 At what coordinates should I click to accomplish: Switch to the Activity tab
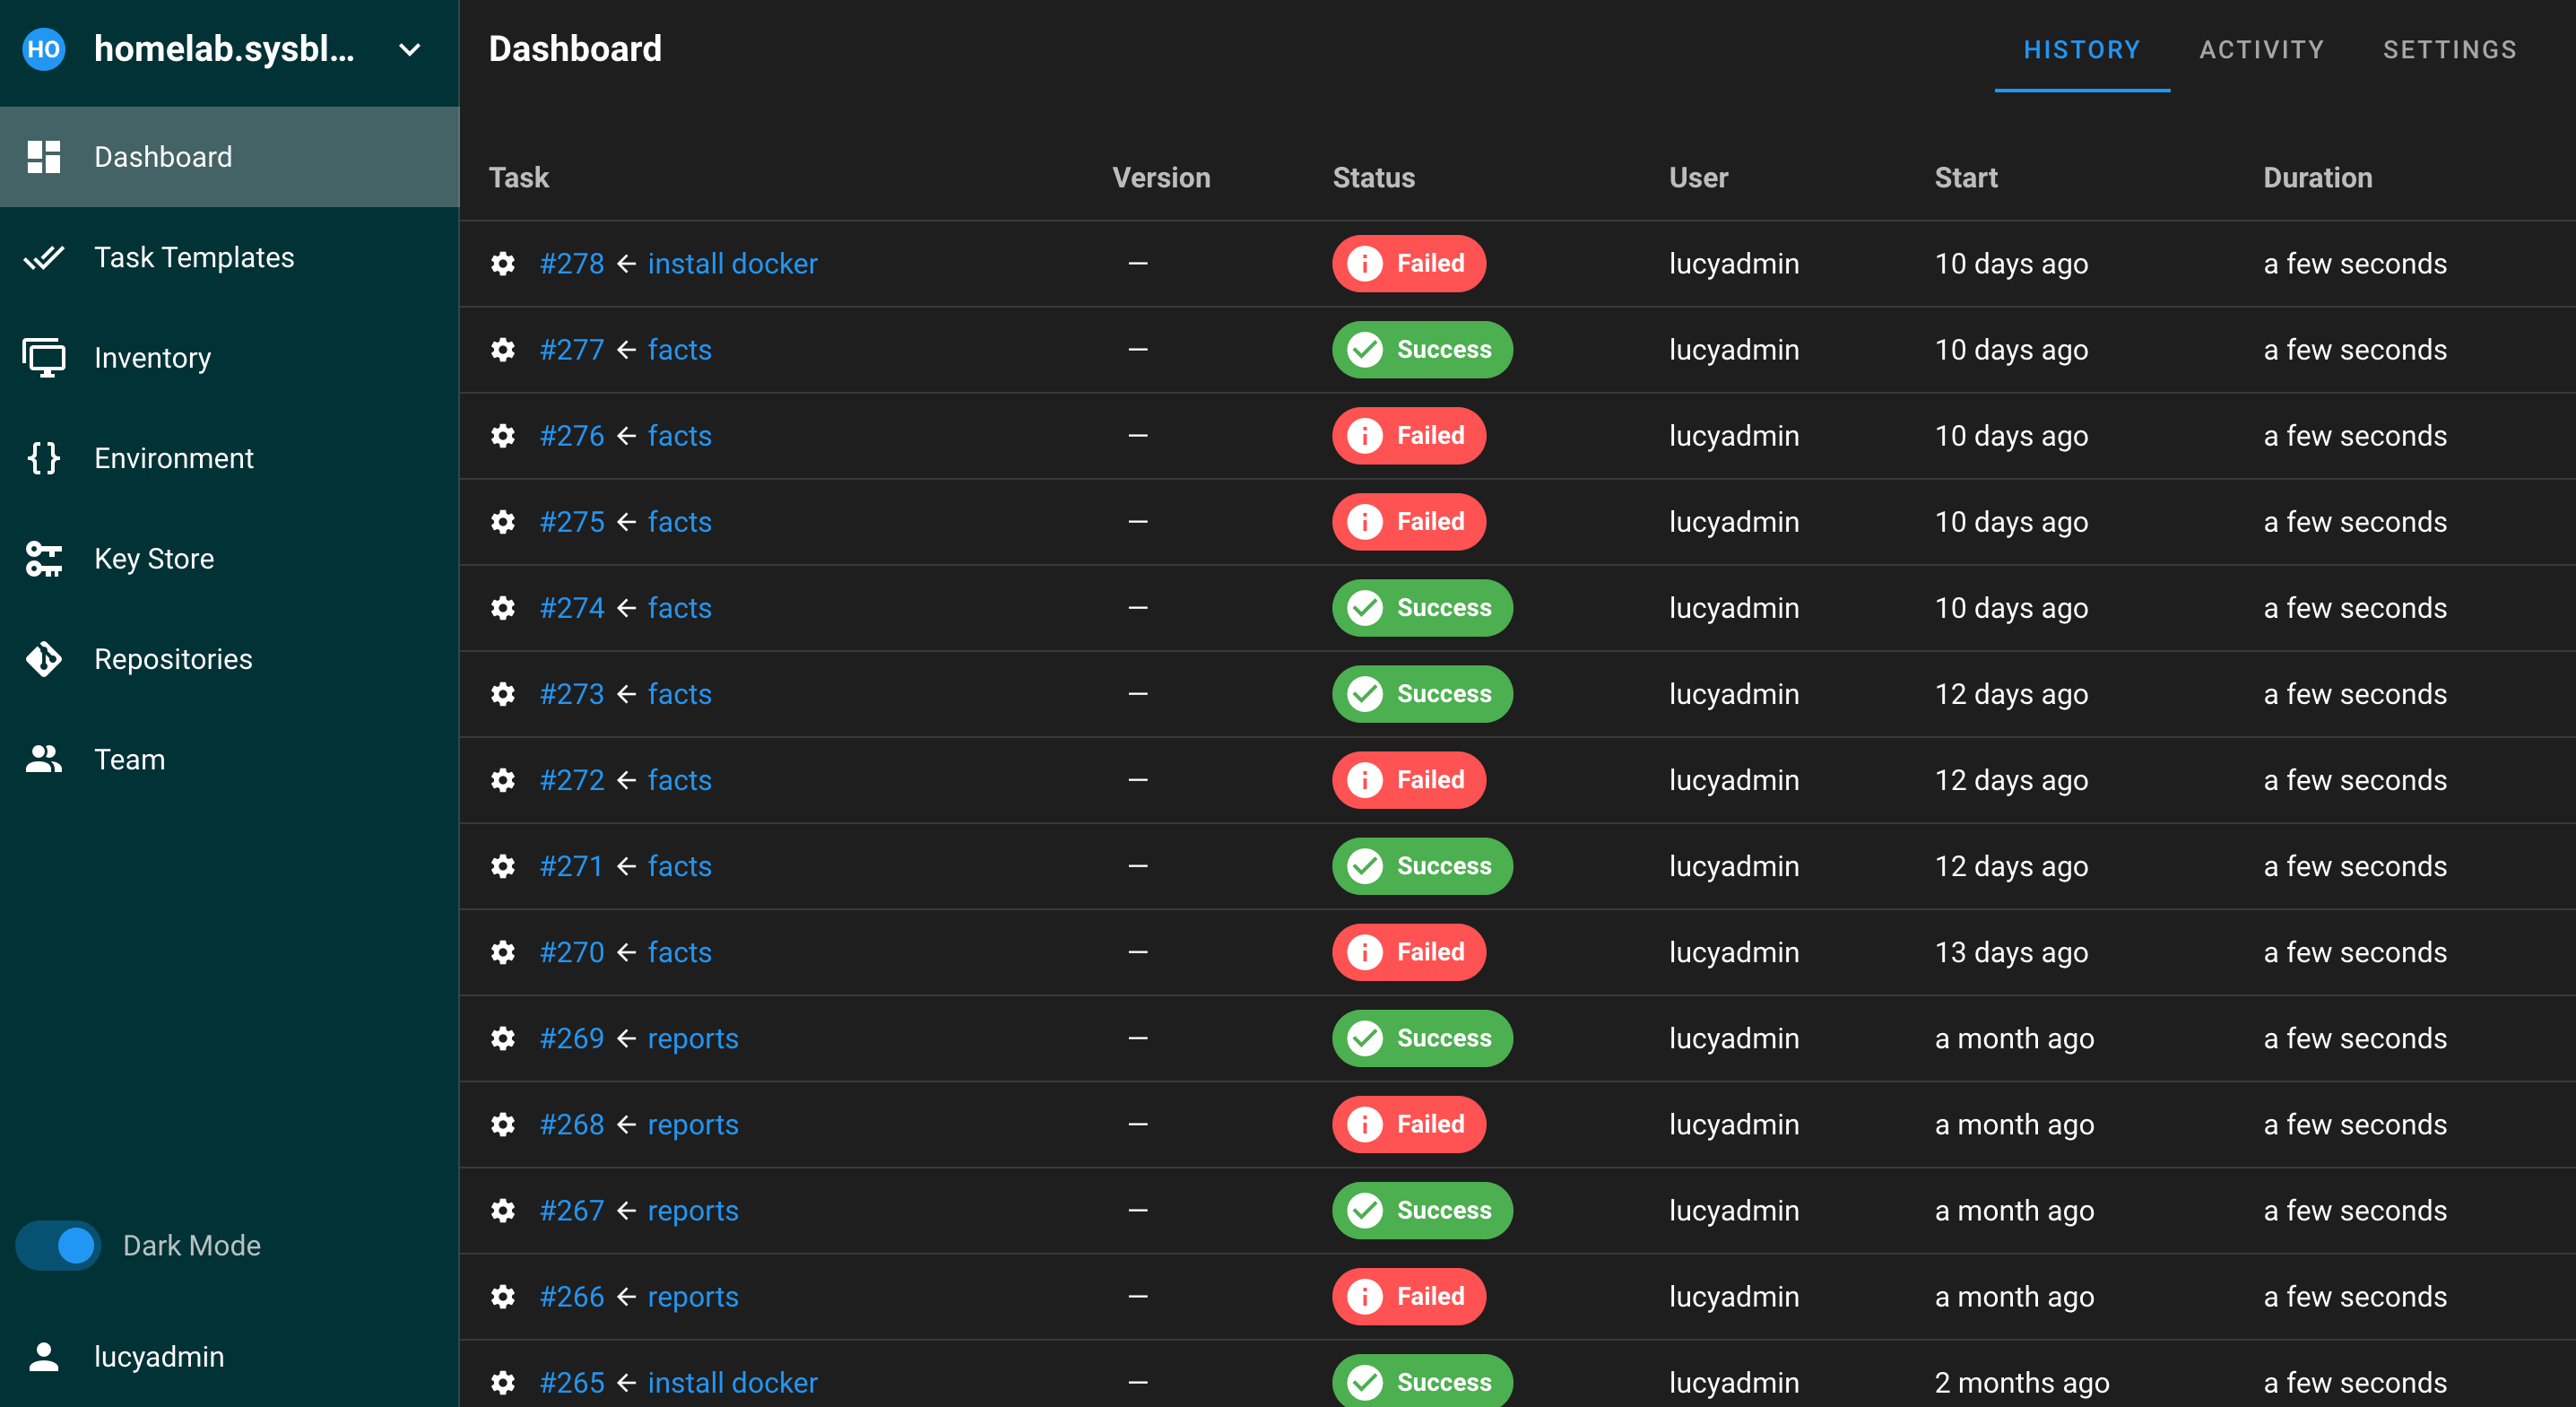pyautogui.click(x=2261, y=50)
